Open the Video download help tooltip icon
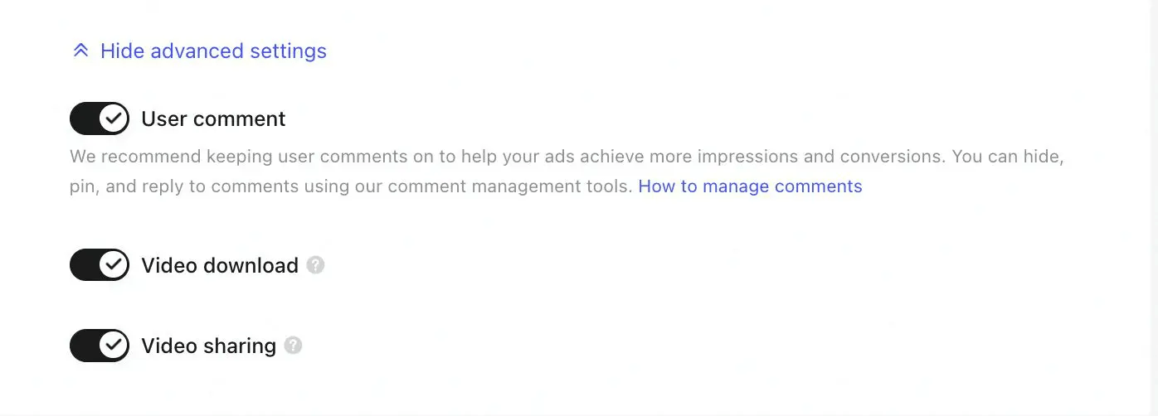The height and width of the screenshot is (416, 1158). [x=315, y=265]
